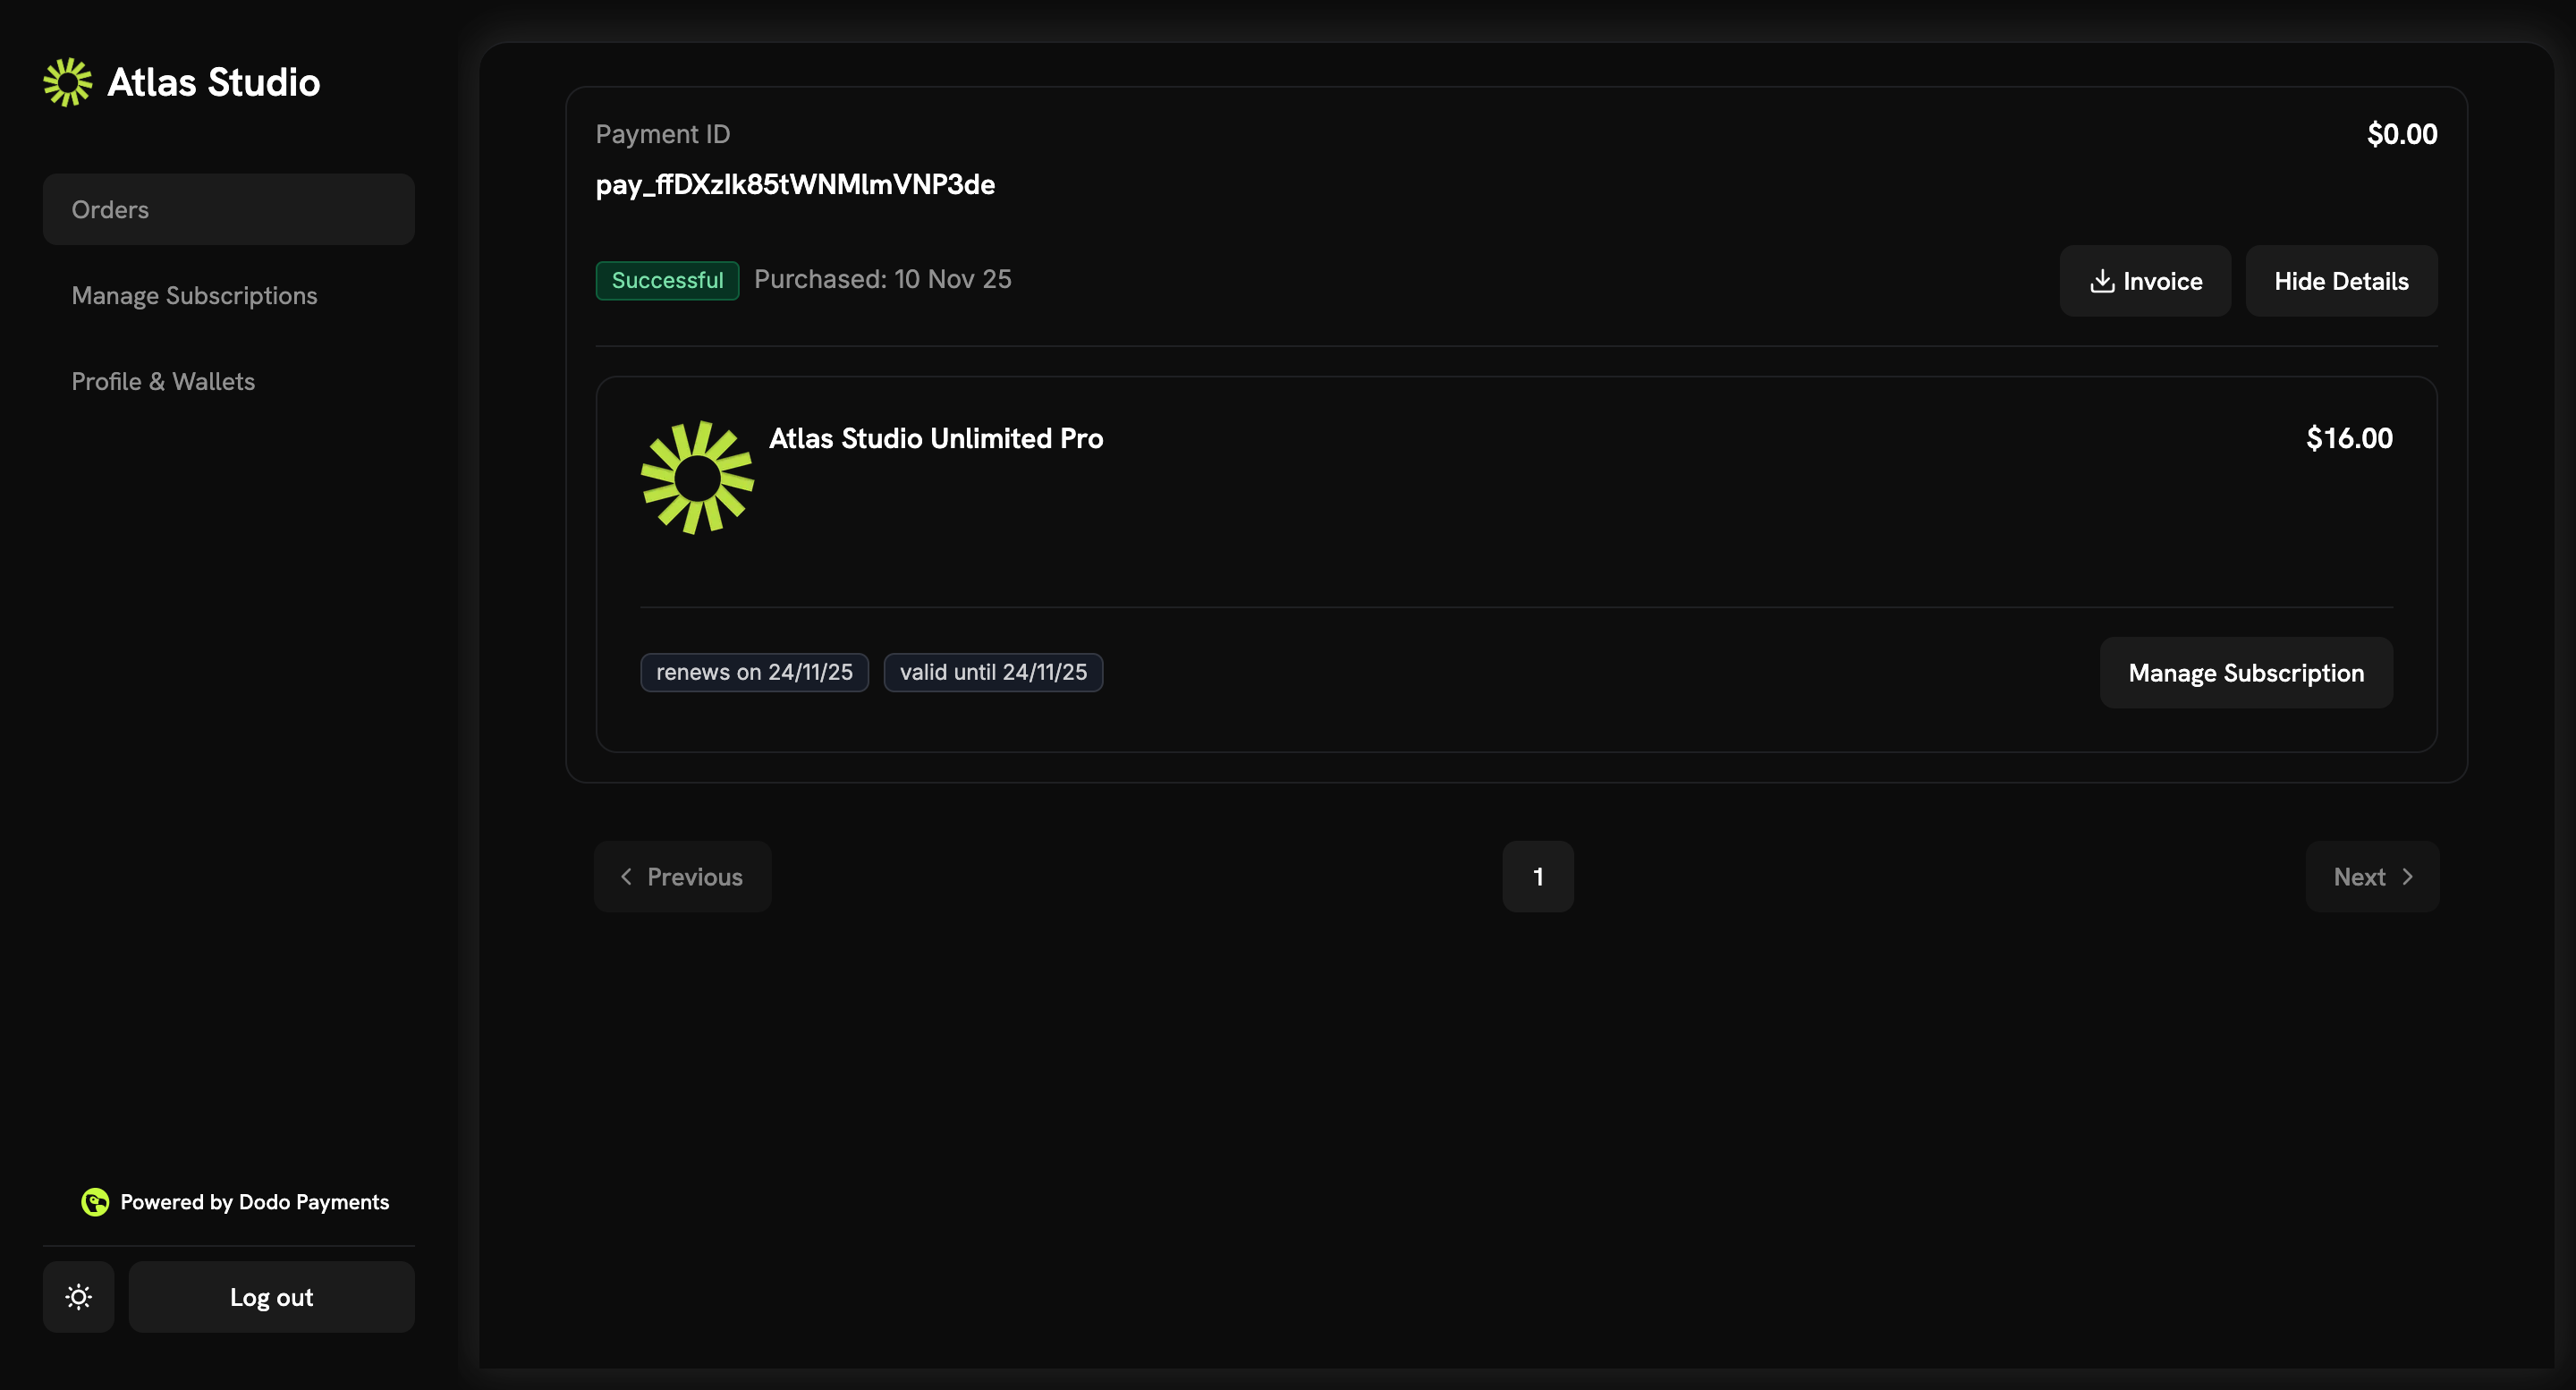Image resolution: width=2576 pixels, height=1390 pixels.
Task: Click the Successful status badge
Action: [666, 280]
